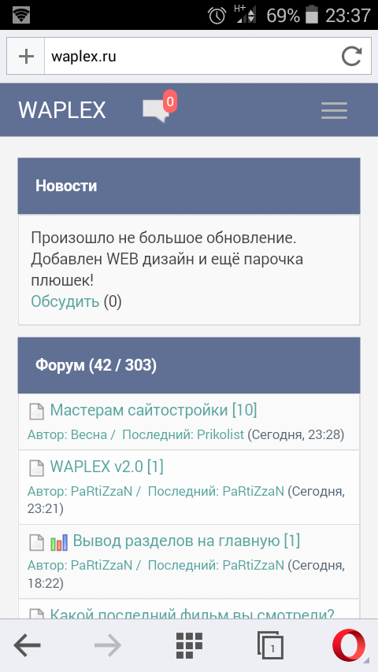The height and width of the screenshot is (672, 378).
Task: Add a new tab with the plus button
Action: (26, 56)
